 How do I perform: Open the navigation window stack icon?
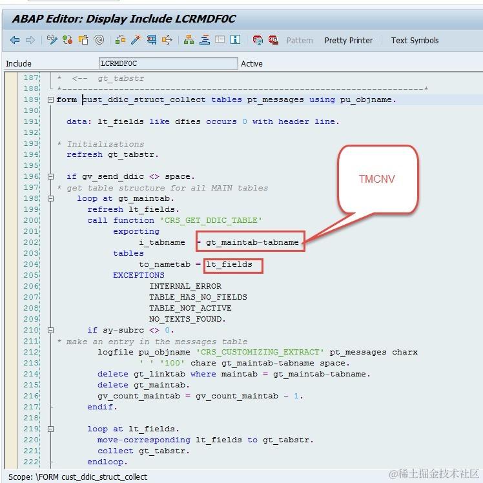coord(205,40)
